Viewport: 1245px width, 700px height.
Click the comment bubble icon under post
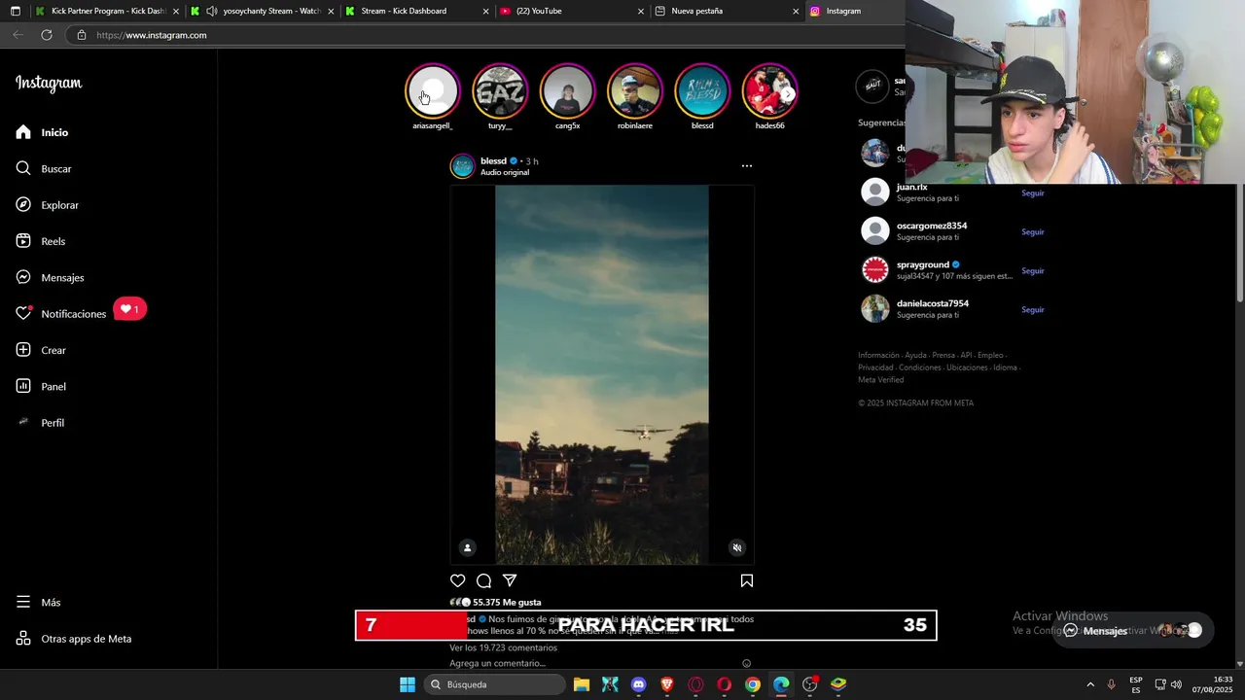tap(483, 580)
